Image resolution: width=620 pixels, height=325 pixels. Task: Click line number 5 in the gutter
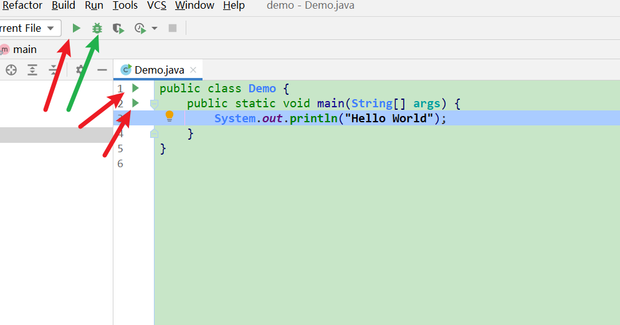(x=120, y=149)
